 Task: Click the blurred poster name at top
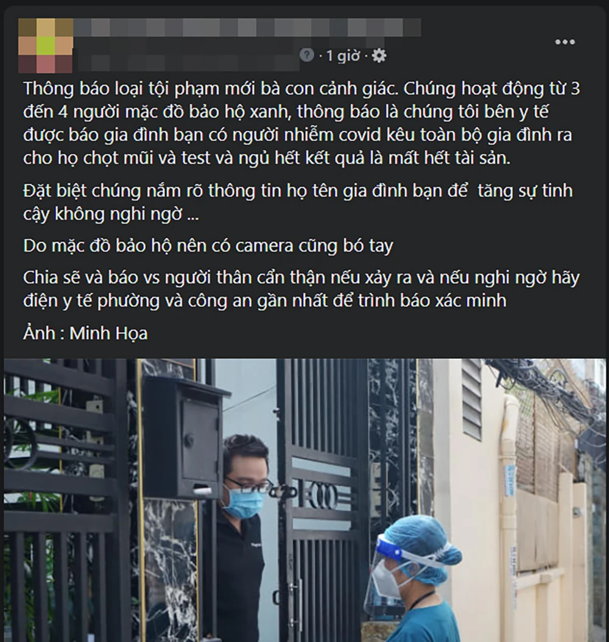(247, 27)
